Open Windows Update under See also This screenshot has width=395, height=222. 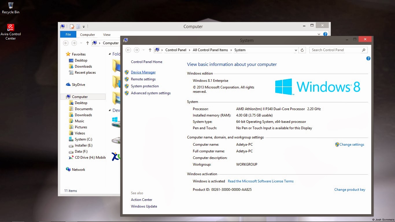[144, 206]
